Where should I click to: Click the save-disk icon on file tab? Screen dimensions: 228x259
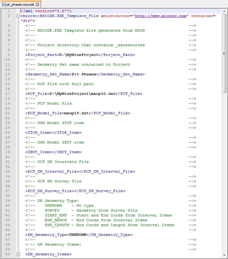(4, 5)
